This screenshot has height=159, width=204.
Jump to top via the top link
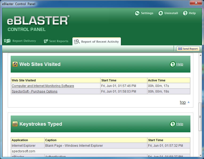coord(183,102)
